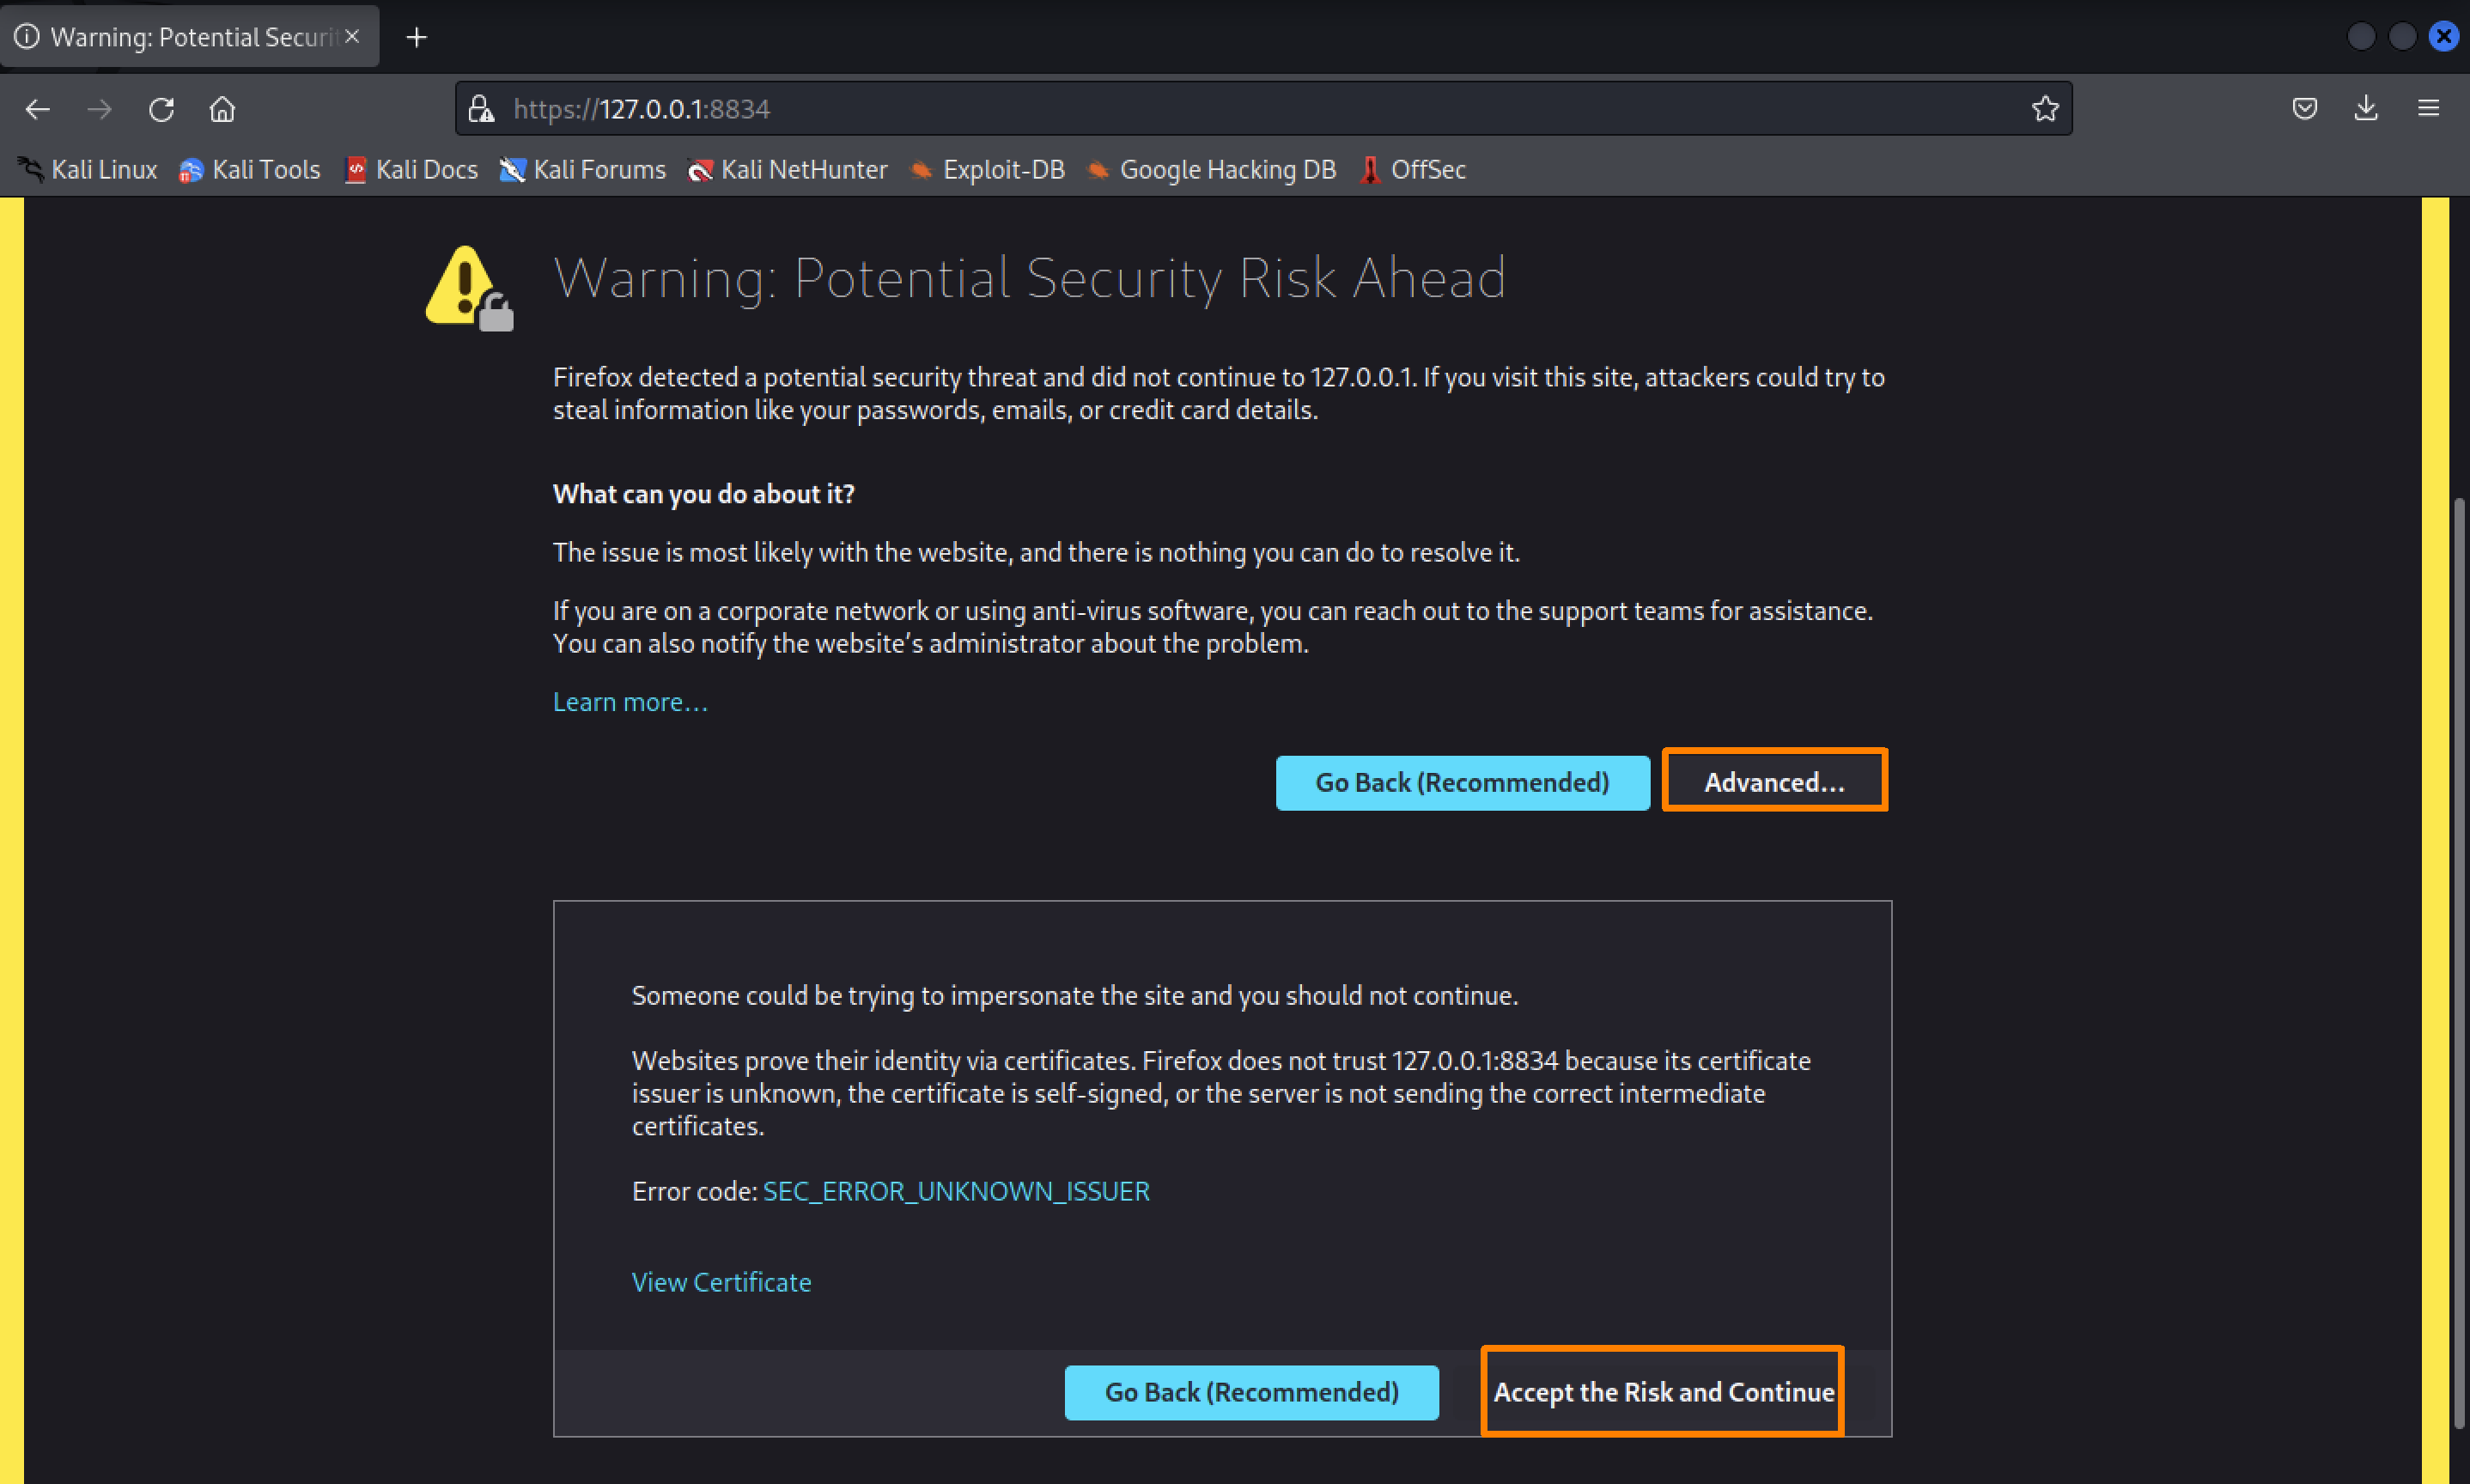Open the Firefox hamburger menu

click(x=2428, y=109)
